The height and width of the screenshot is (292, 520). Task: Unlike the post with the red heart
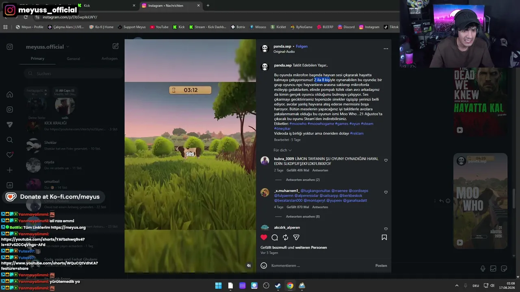(x=264, y=237)
